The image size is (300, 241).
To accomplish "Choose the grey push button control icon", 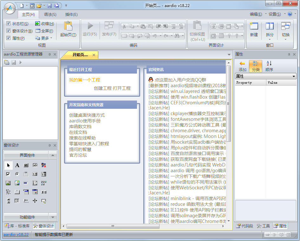I will [x=26, y=165].
